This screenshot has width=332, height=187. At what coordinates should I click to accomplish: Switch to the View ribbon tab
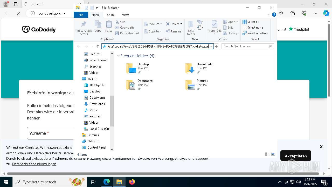click(x=125, y=15)
